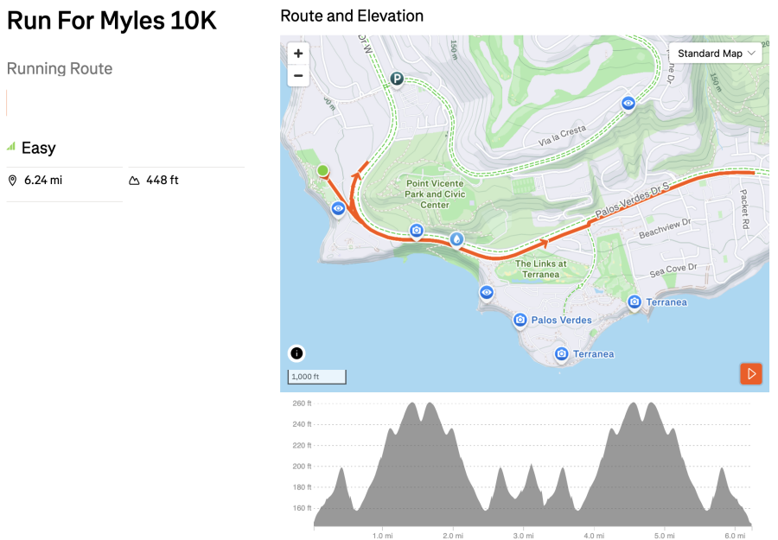Click the viewpoint eye marker below the start point
The width and height of the screenshot is (778, 540).
coord(338,208)
